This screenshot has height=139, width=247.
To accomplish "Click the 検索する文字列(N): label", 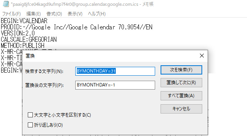I will (44, 71).
